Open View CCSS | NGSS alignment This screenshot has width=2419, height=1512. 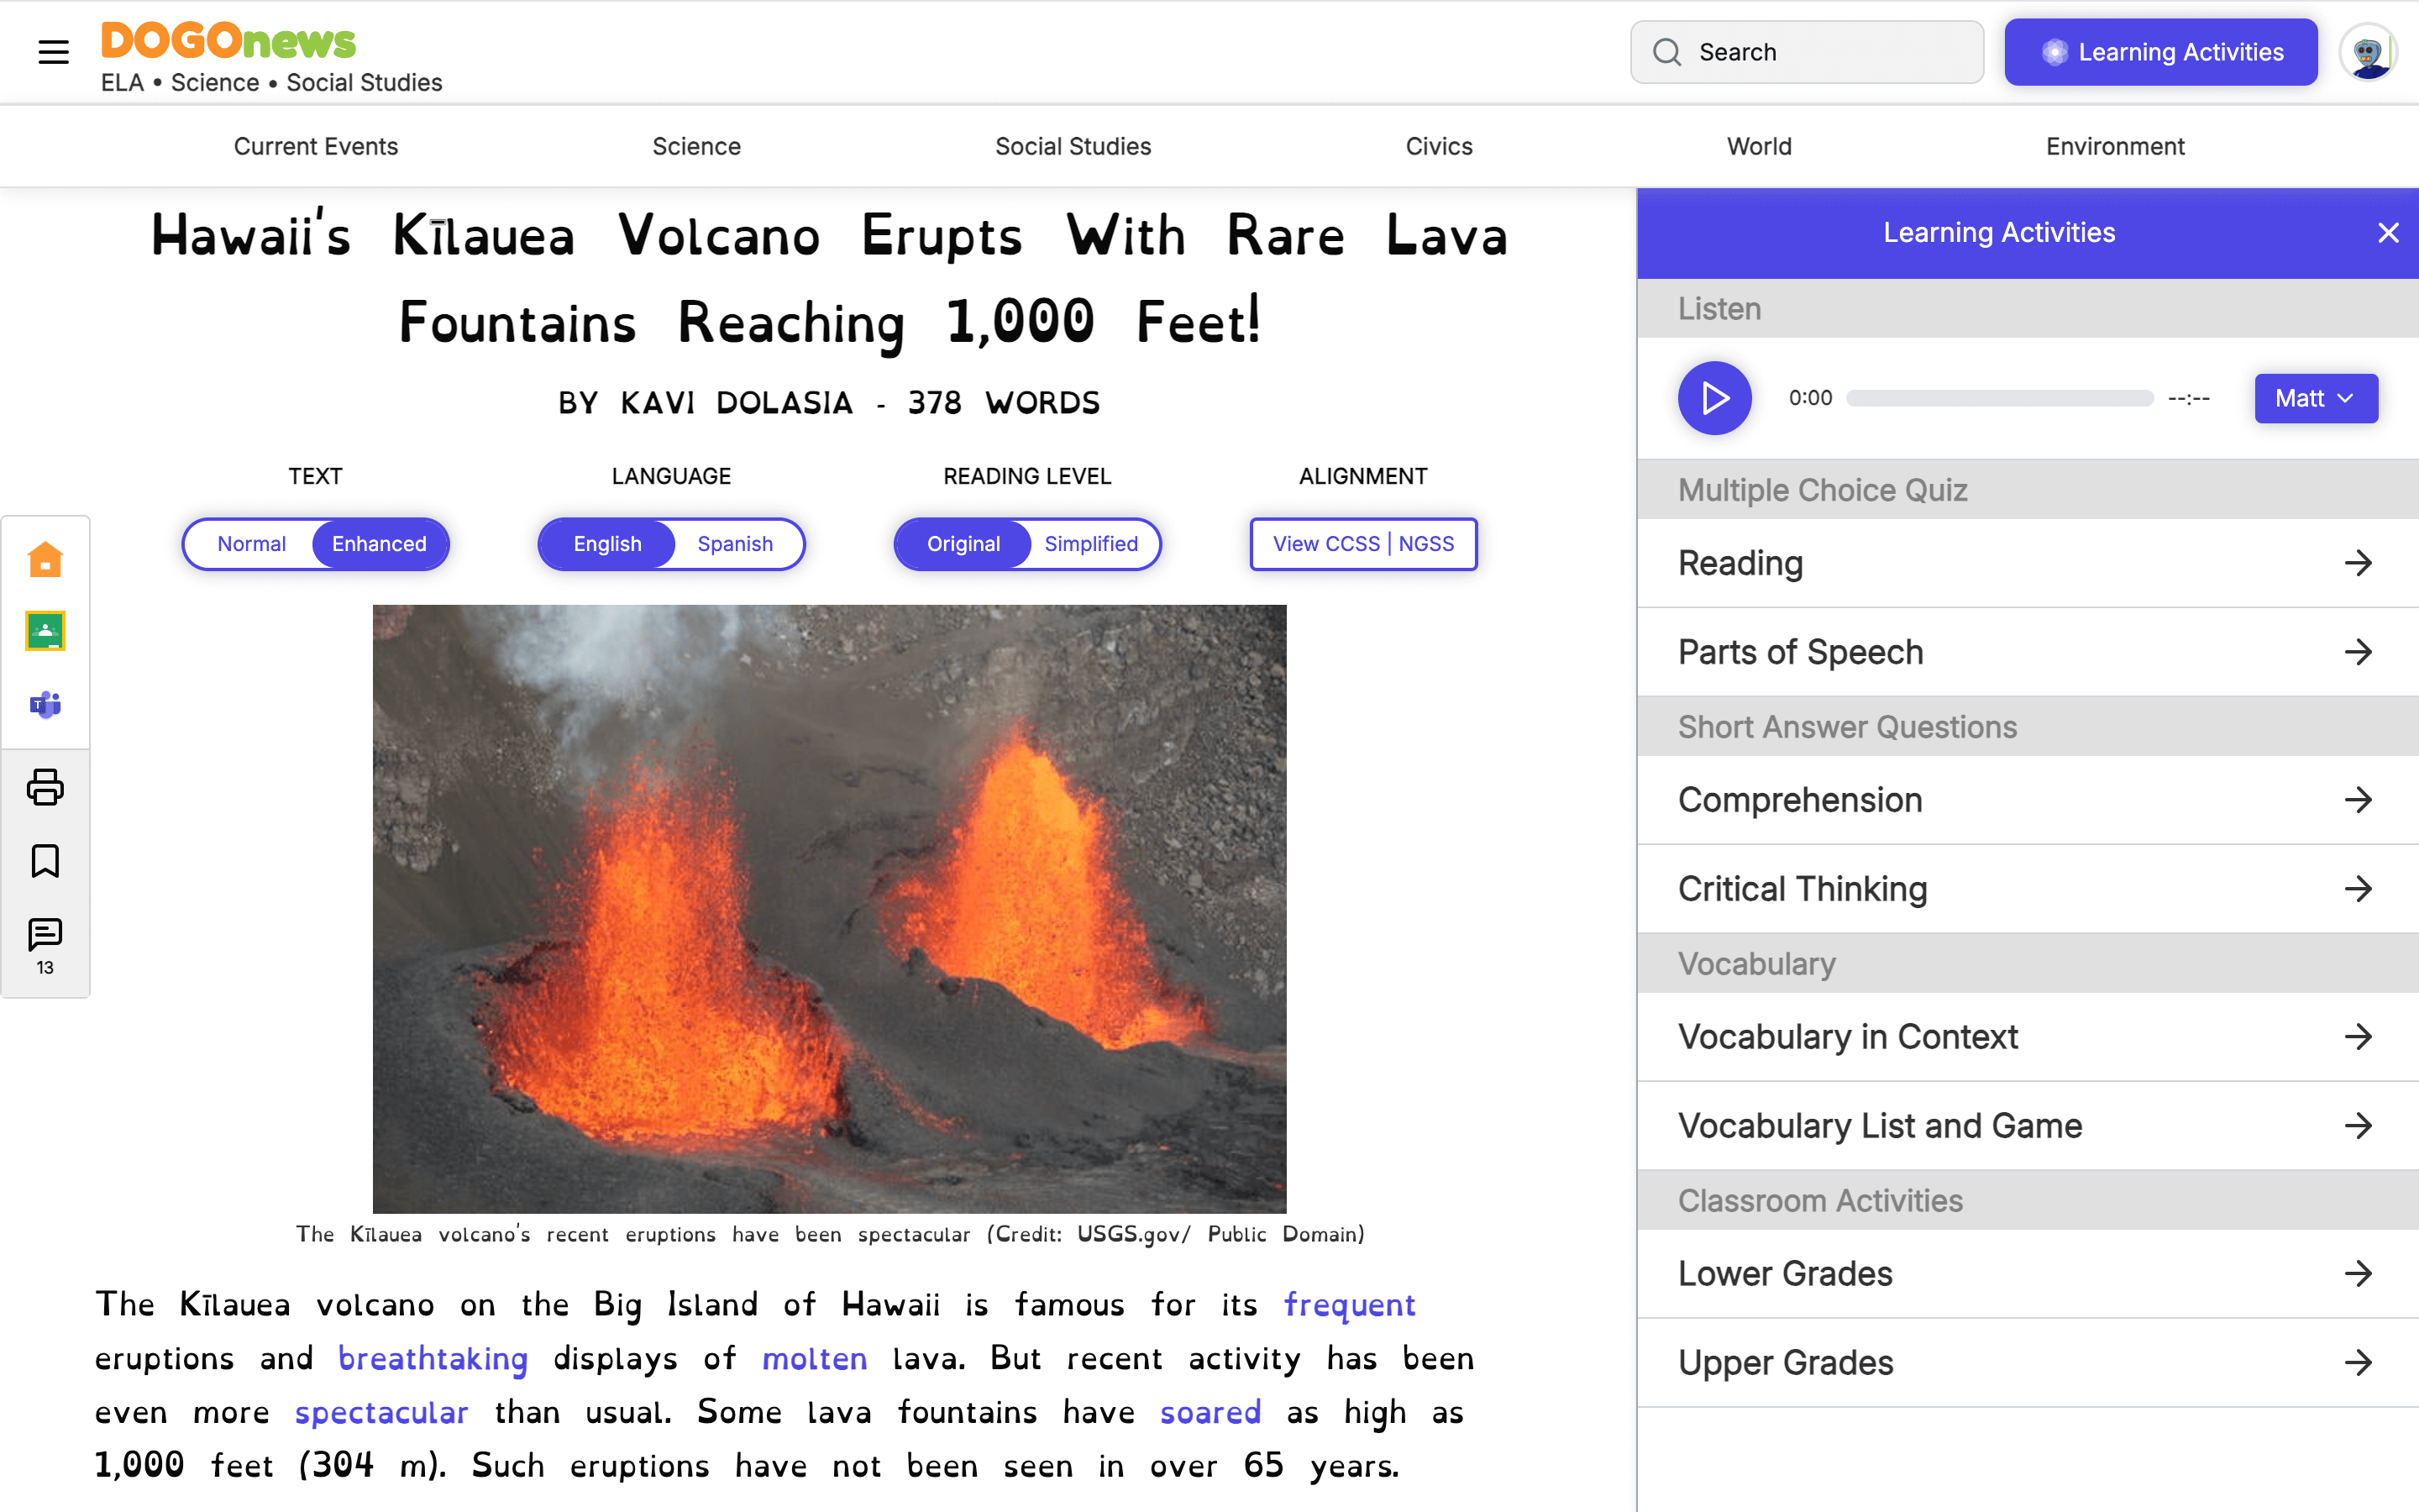click(1363, 544)
